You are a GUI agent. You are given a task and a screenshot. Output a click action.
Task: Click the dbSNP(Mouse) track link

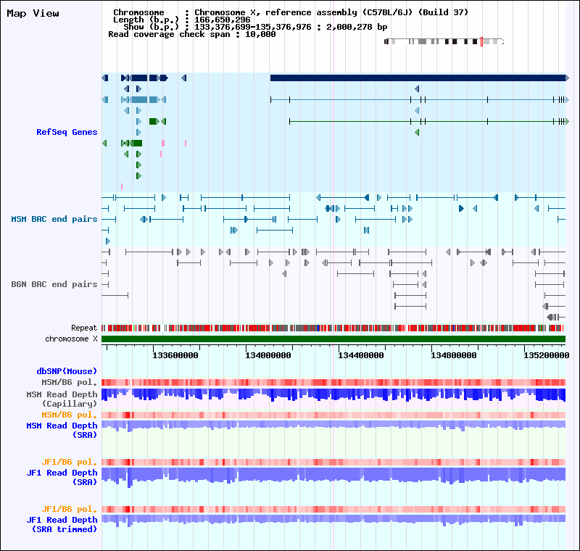point(67,371)
